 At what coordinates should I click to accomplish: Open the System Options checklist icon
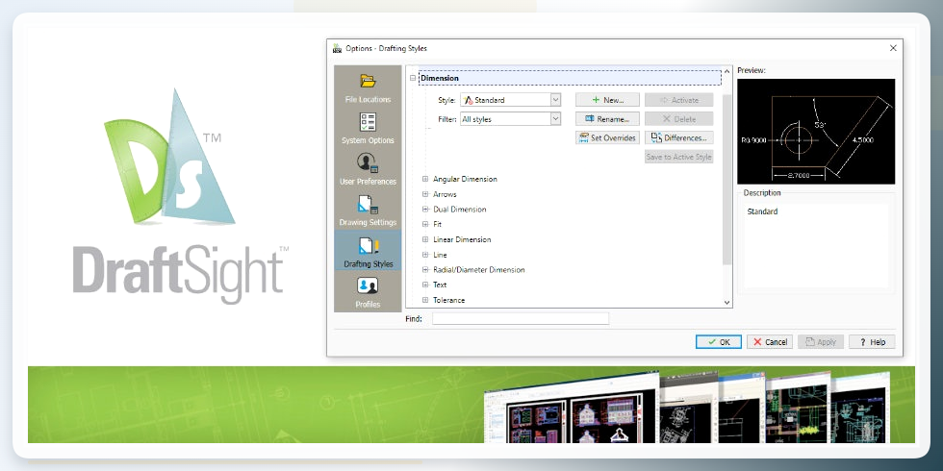pyautogui.click(x=368, y=122)
